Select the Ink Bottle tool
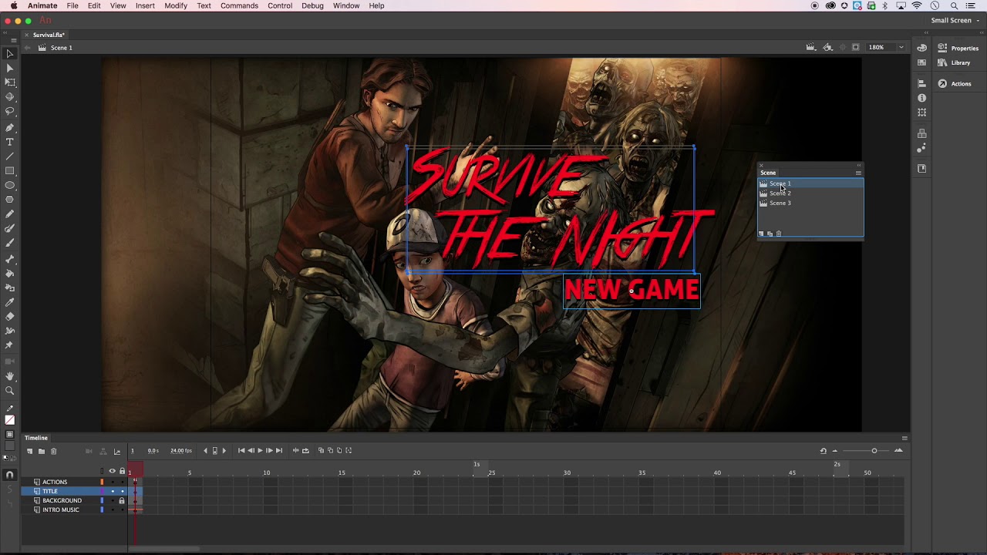This screenshot has height=555, width=987. (10, 288)
